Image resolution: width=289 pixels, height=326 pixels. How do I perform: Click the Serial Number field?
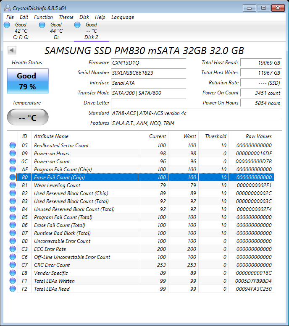coord(148,73)
